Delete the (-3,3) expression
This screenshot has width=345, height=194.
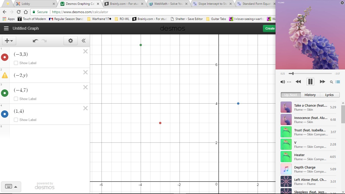85,52
